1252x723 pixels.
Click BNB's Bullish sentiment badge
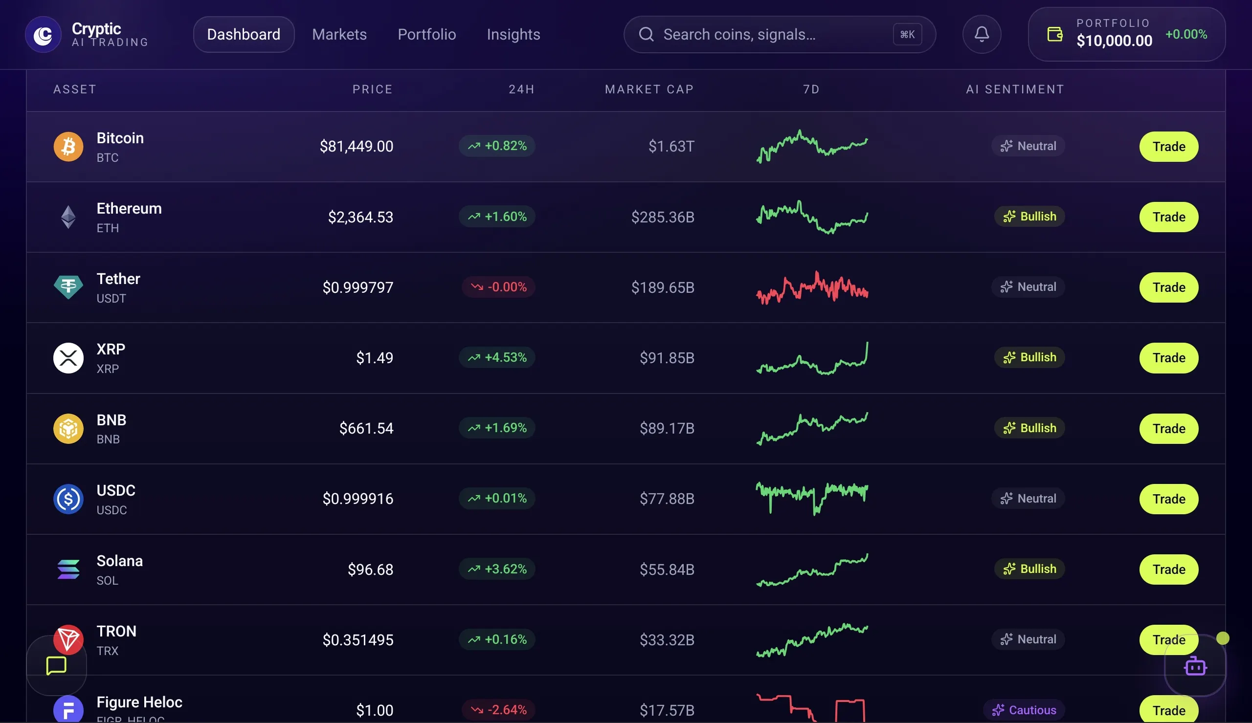tap(1029, 428)
